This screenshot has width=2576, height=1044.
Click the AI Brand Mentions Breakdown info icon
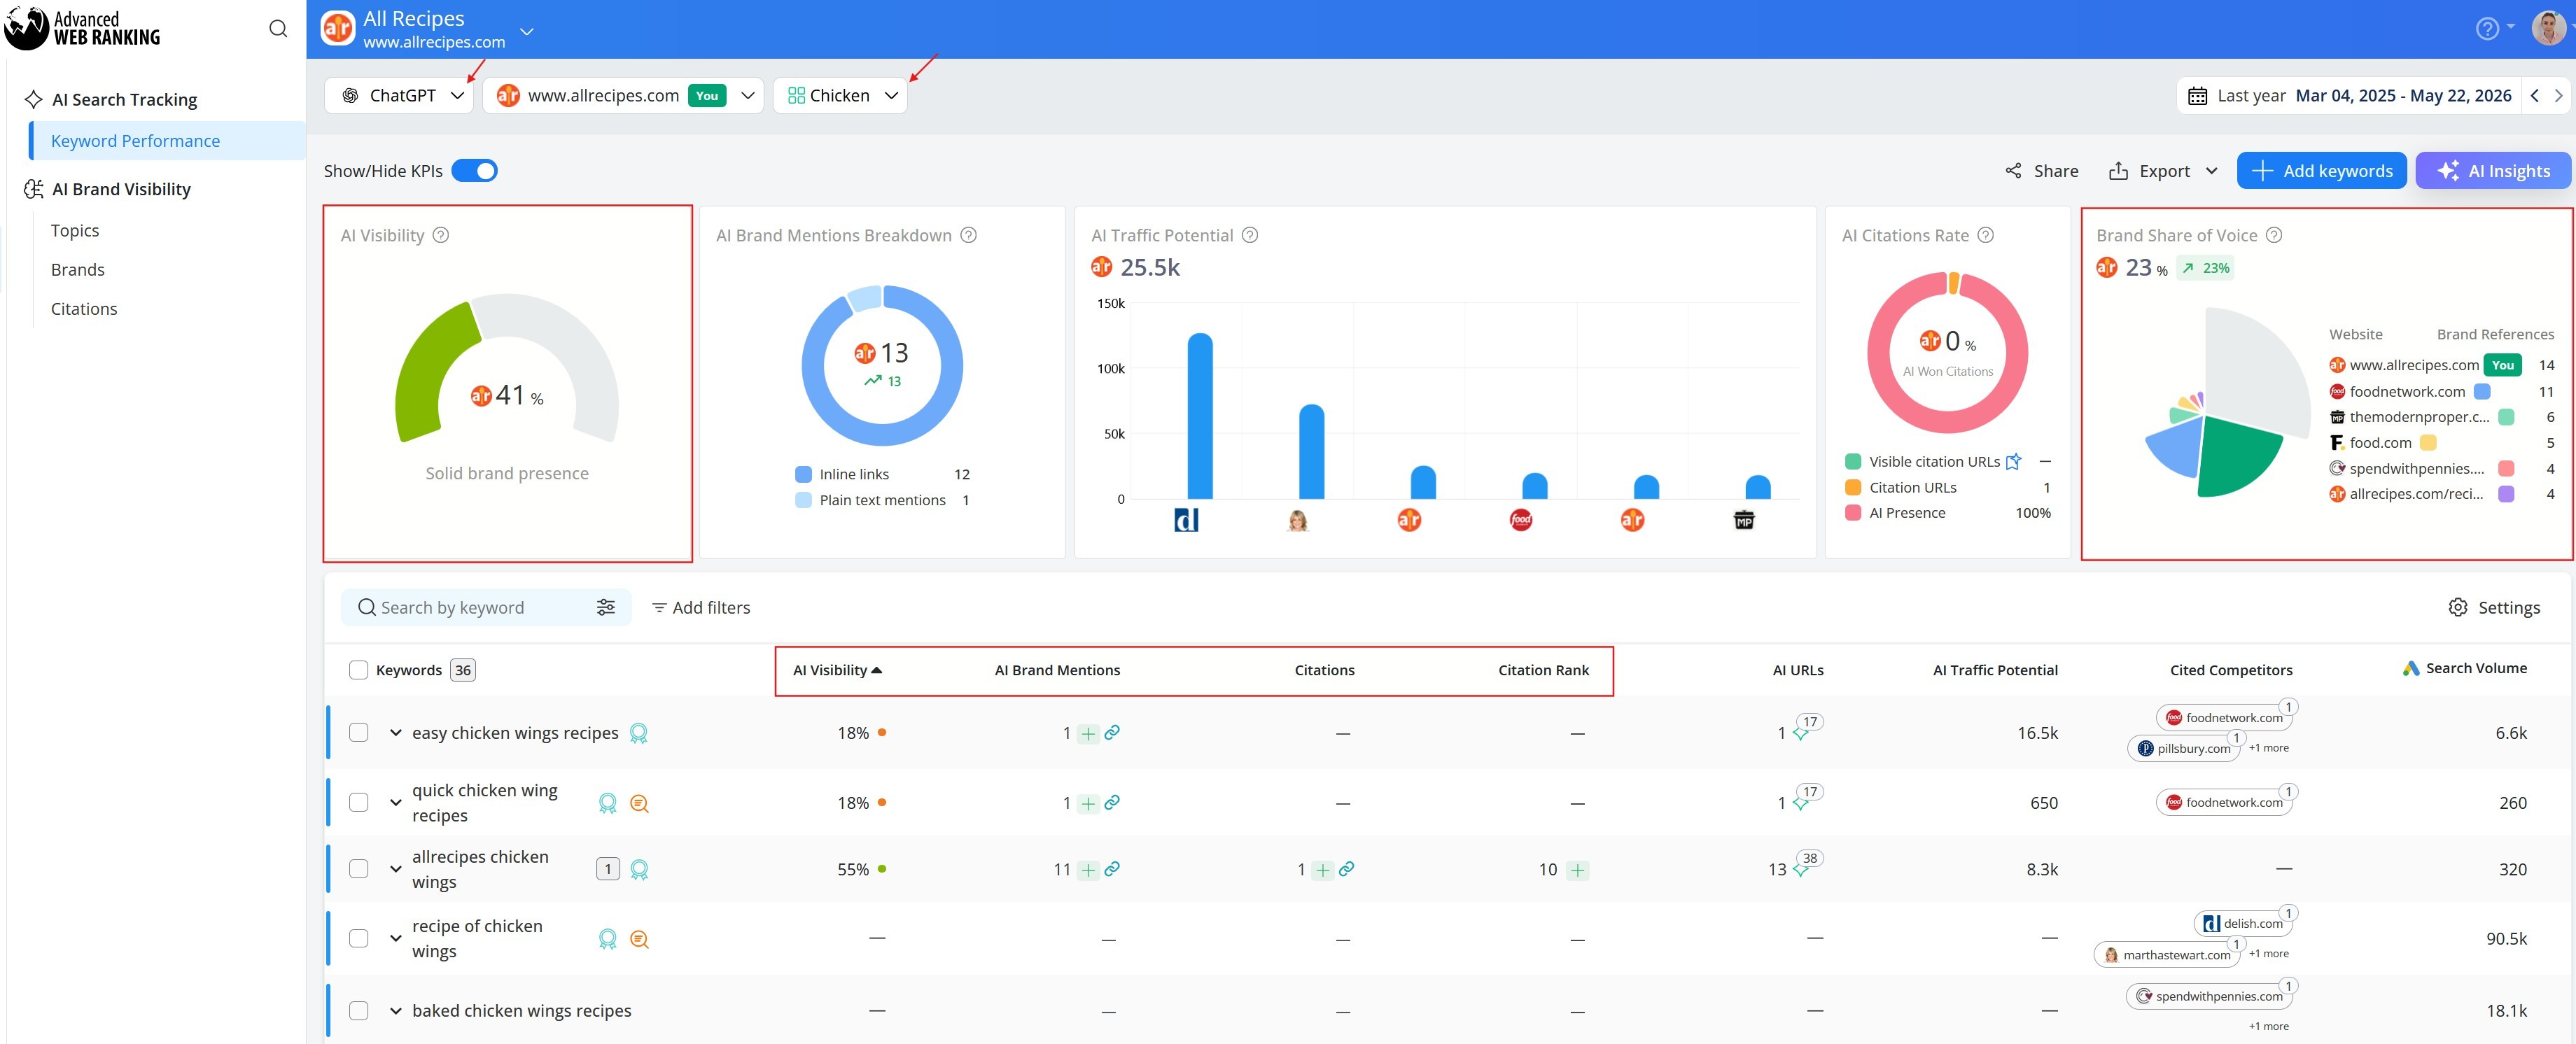click(968, 235)
